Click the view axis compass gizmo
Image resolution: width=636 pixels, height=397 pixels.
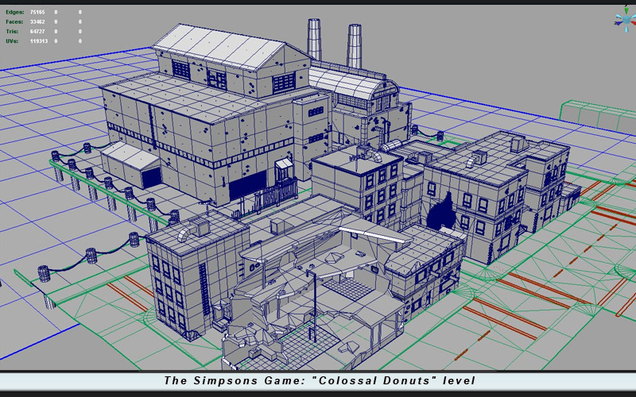(625, 21)
